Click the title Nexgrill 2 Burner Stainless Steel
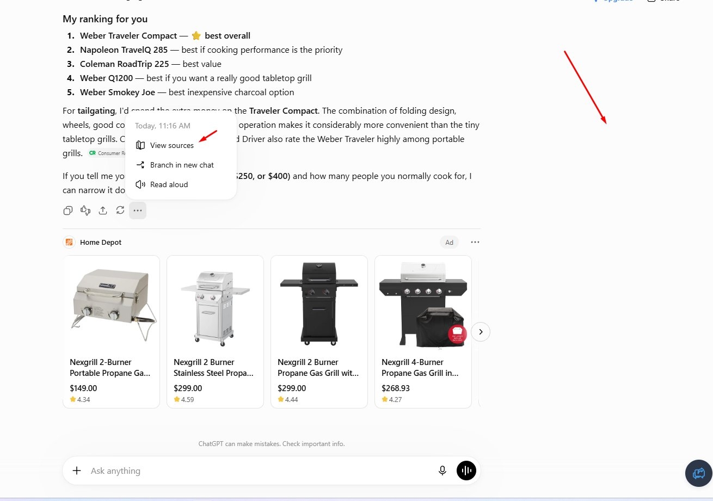 (x=214, y=368)
